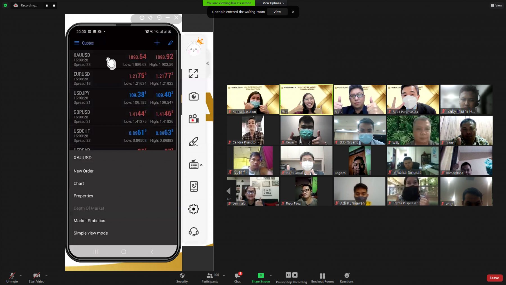The height and width of the screenshot is (285, 506).
Task: Open the Participants panel
Action: [x=210, y=277]
